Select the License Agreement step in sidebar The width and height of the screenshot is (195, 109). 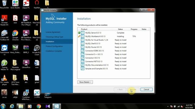tap(53, 32)
